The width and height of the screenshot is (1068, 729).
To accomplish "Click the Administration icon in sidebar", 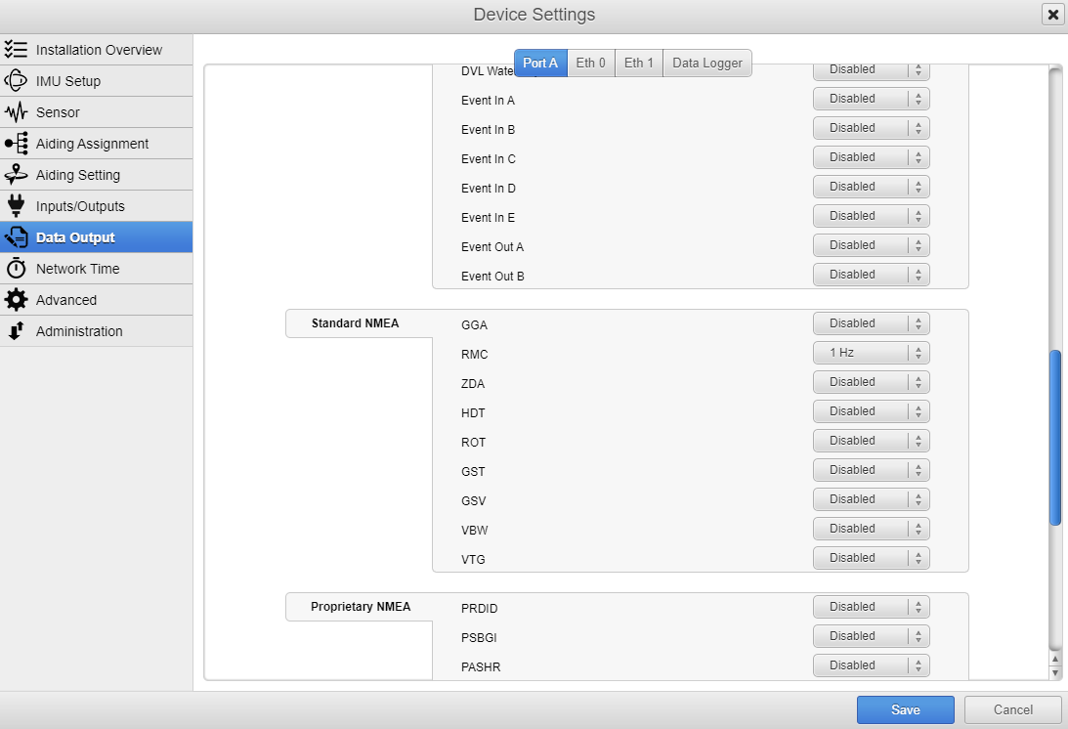I will click(16, 331).
